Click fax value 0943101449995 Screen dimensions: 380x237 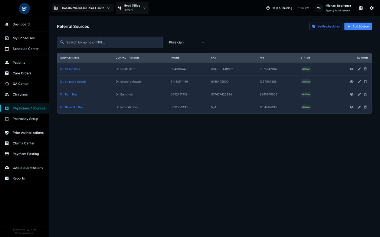click(x=222, y=69)
